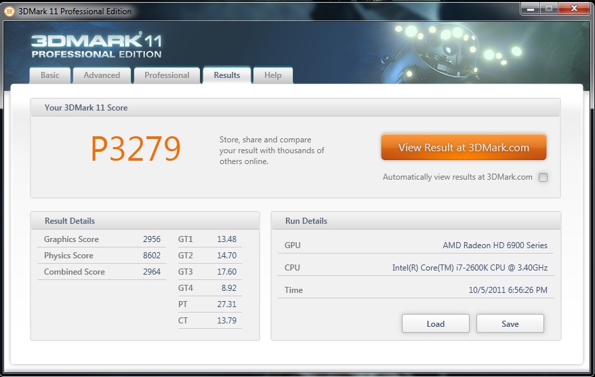Select the Results tab
Image resolution: width=595 pixels, height=377 pixels.
click(x=227, y=75)
